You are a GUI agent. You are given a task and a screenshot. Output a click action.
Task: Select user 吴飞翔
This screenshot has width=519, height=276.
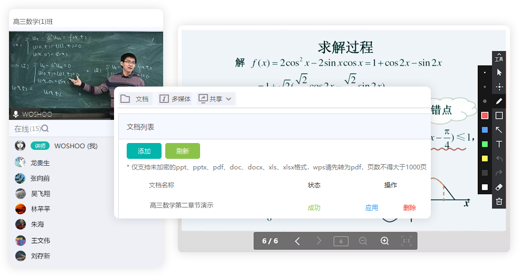[x=40, y=194]
